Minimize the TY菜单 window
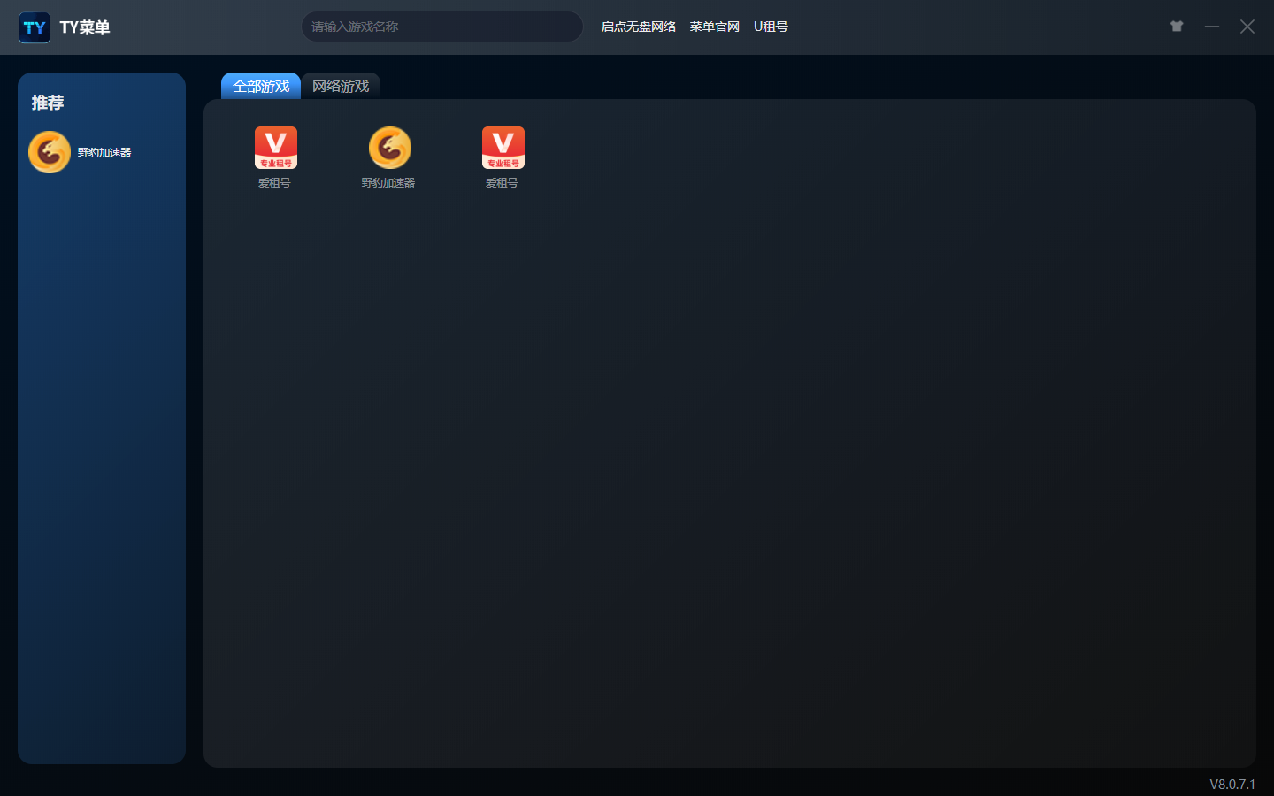This screenshot has width=1274, height=796. tap(1212, 27)
